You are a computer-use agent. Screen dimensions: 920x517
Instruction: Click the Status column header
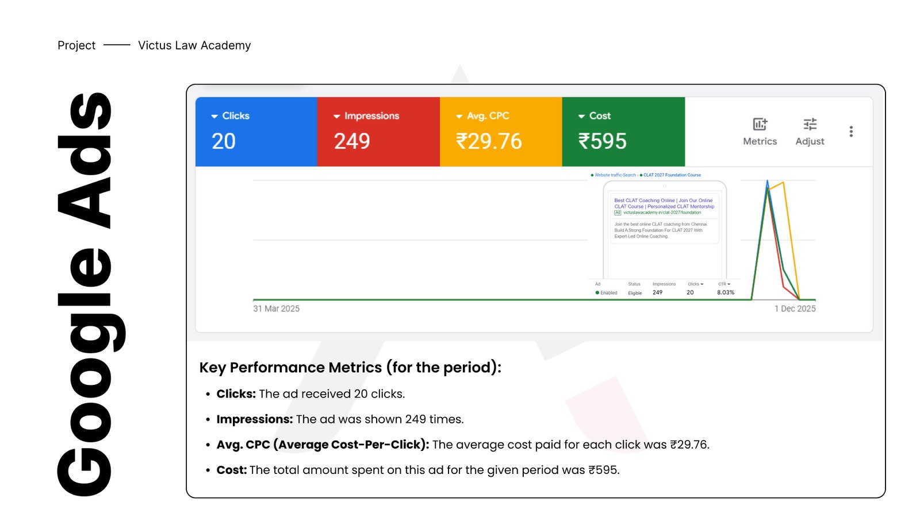(x=634, y=284)
